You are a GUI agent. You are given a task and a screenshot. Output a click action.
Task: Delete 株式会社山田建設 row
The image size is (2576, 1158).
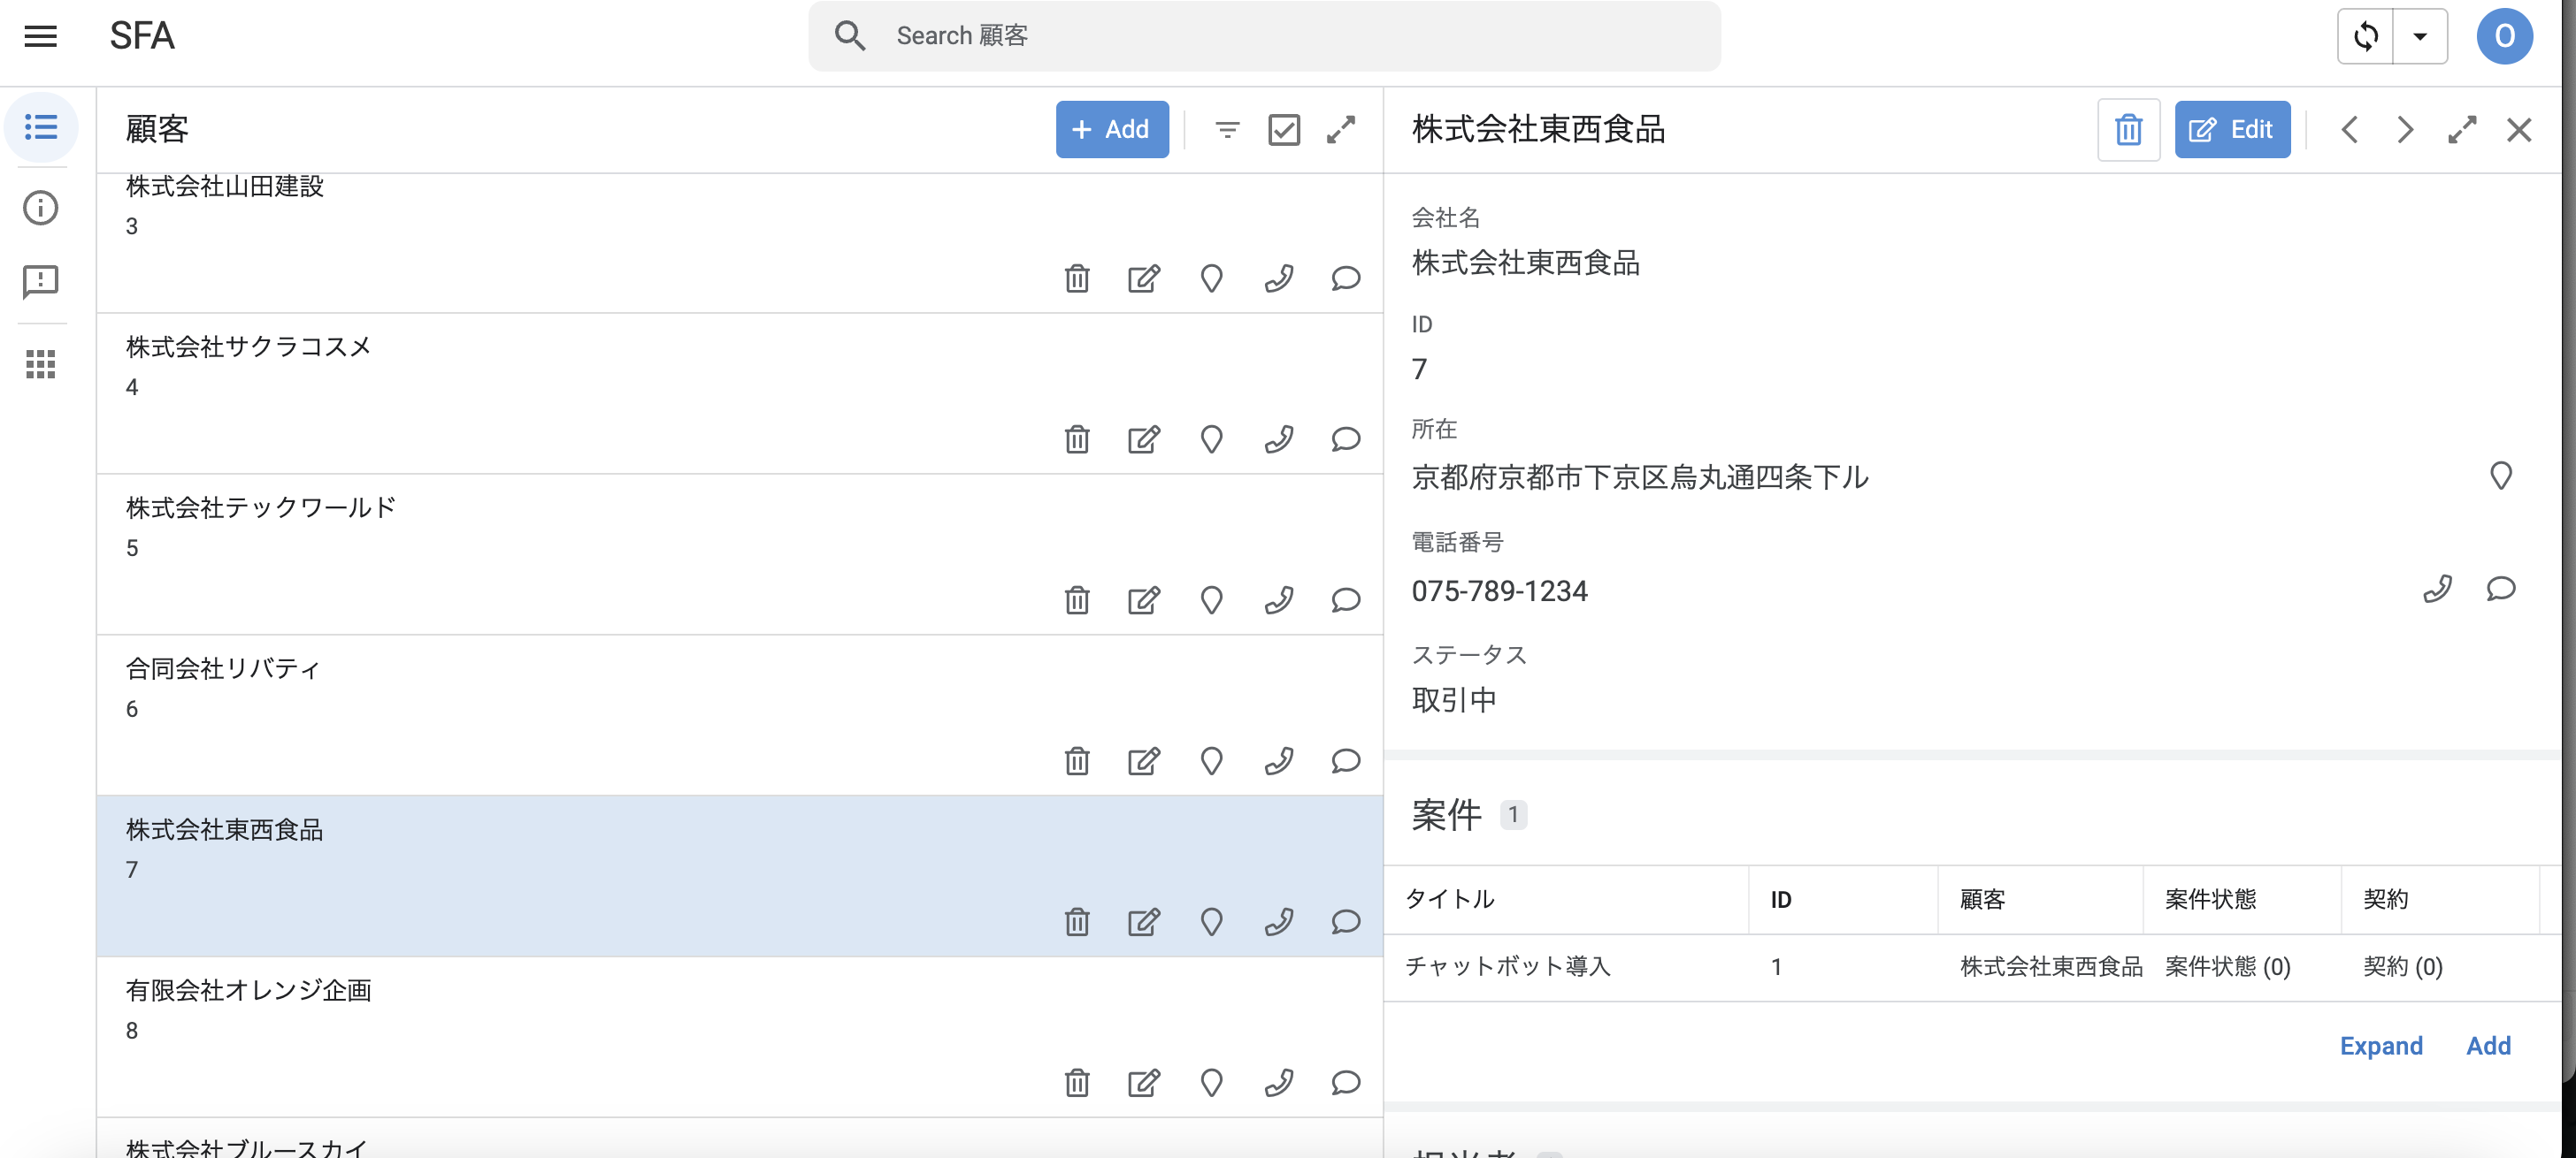(1077, 278)
